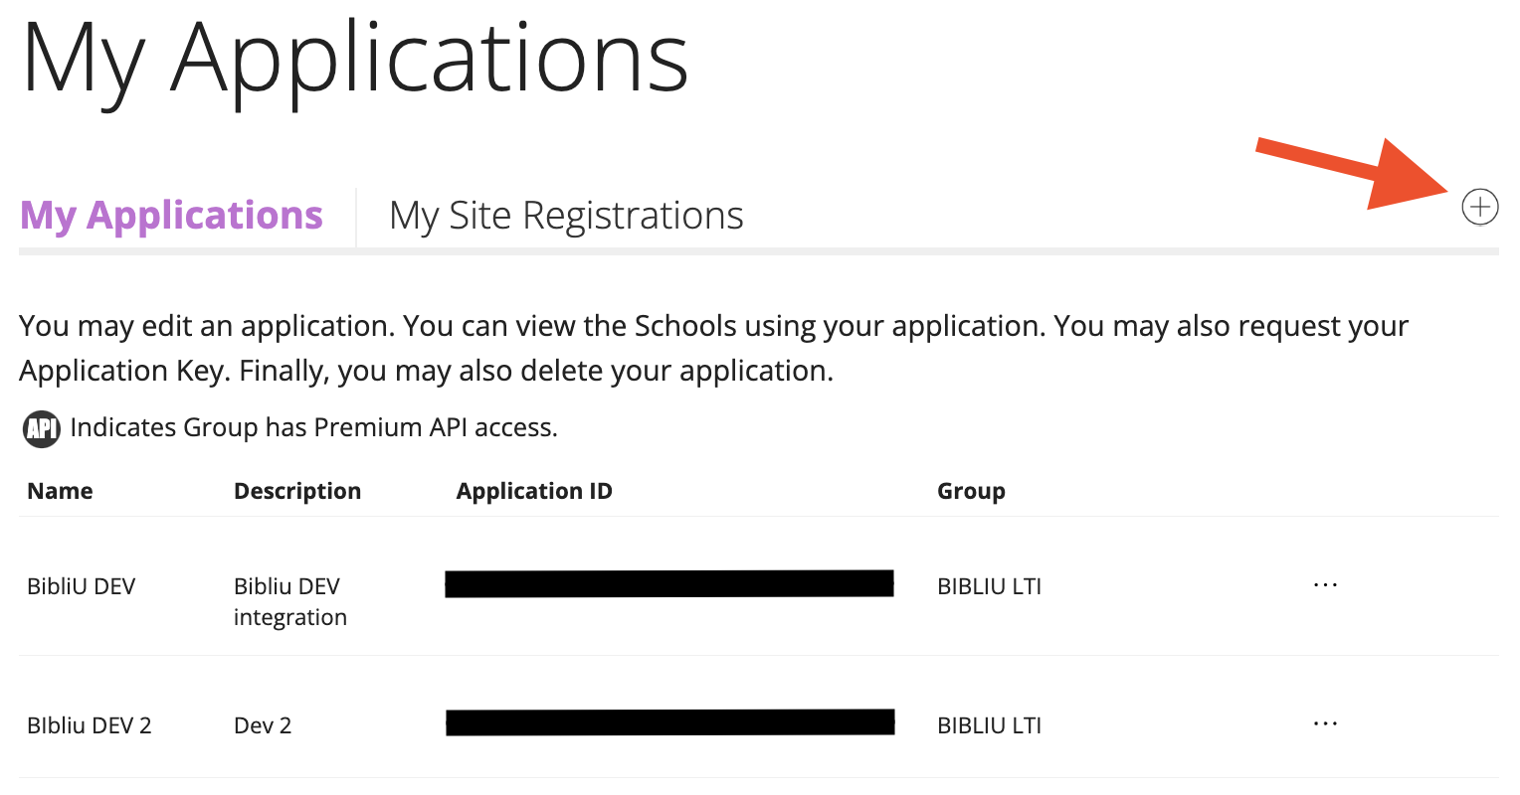Viewport: 1520px width, 795px height.
Task: Open the ellipsis menu for BIbliu DEV 2
Action: (x=1325, y=724)
